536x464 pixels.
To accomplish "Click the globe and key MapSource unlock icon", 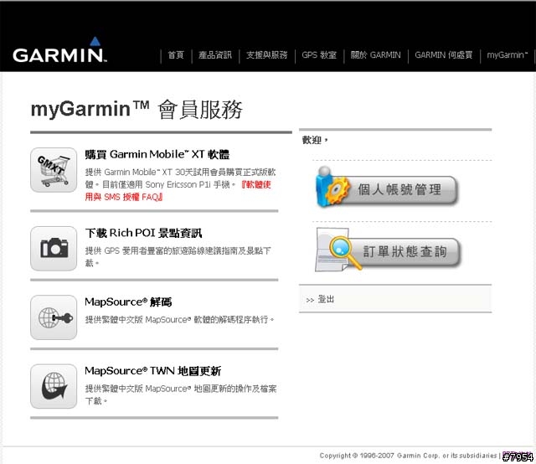I will 54,317.
